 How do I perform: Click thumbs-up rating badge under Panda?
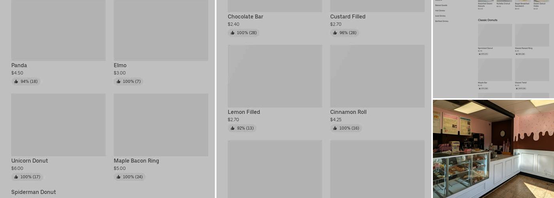26,82
